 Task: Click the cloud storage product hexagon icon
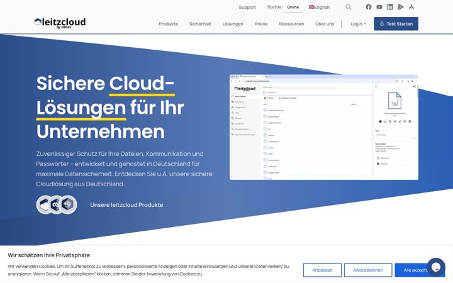(44, 205)
